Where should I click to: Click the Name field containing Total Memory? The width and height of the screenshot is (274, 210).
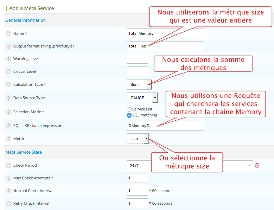tap(165, 33)
